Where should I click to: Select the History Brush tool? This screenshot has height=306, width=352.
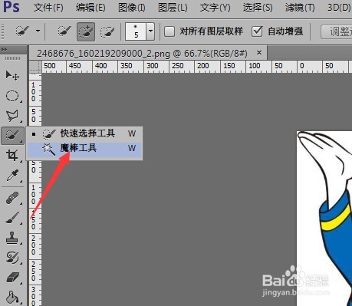click(x=12, y=258)
